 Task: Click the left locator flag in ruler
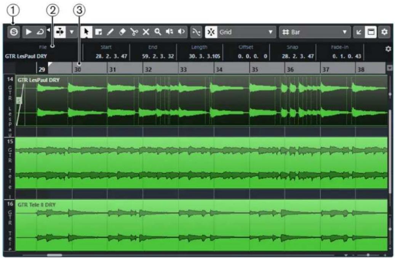[50, 64]
